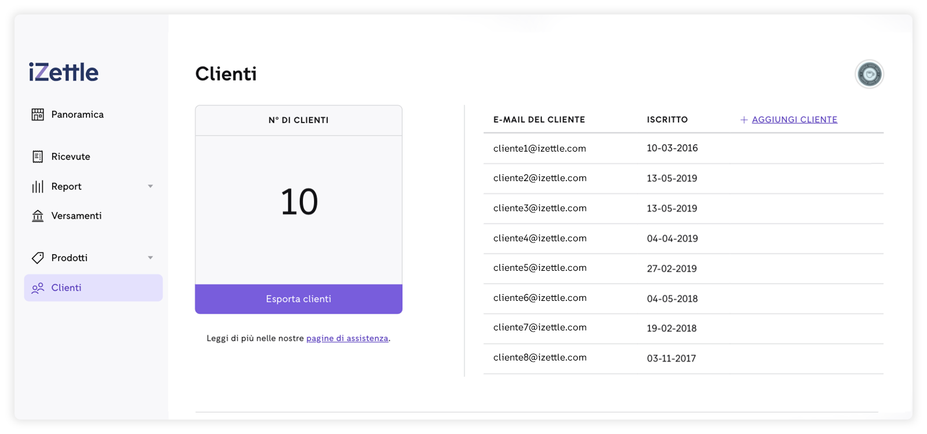Click the Clienti people icon
The width and height of the screenshot is (927, 434).
point(38,288)
